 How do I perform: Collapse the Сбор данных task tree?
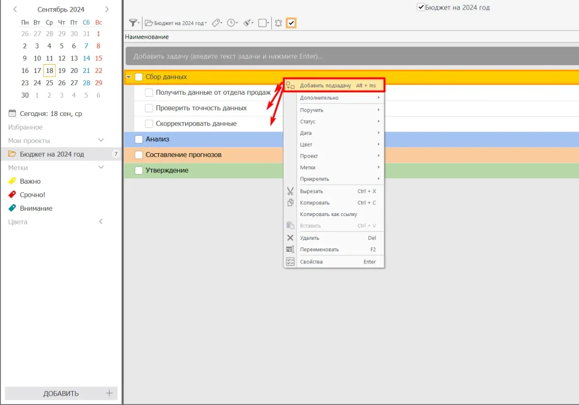[128, 77]
